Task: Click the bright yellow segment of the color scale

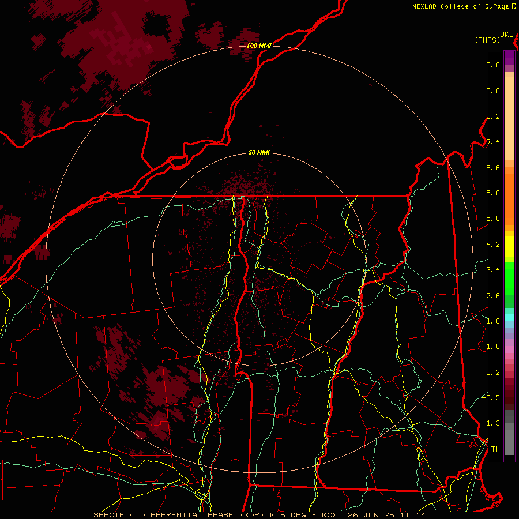Action: (509, 247)
